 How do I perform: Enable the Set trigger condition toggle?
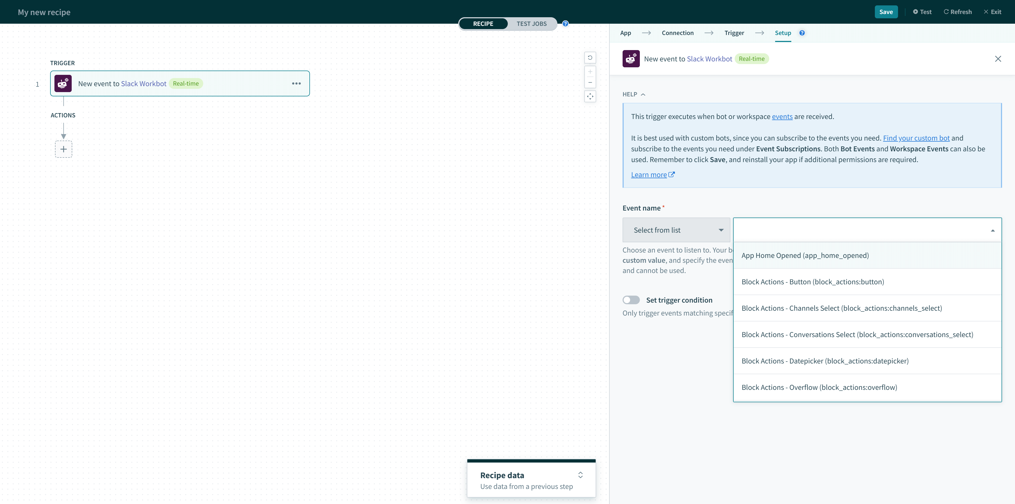coord(631,300)
